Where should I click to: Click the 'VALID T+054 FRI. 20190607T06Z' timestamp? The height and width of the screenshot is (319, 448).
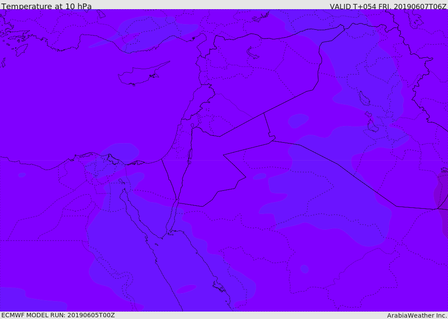tap(388, 6)
